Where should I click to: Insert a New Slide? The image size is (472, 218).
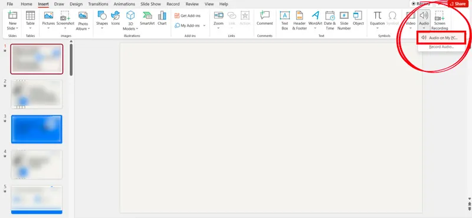tap(12, 20)
